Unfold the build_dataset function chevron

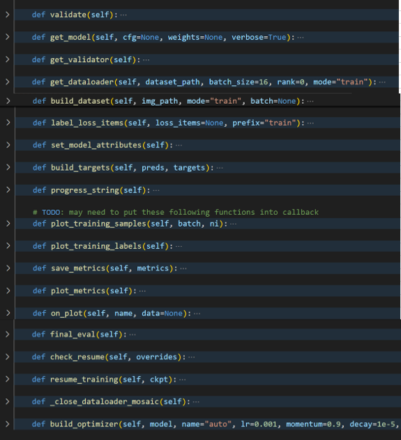click(8, 101)
